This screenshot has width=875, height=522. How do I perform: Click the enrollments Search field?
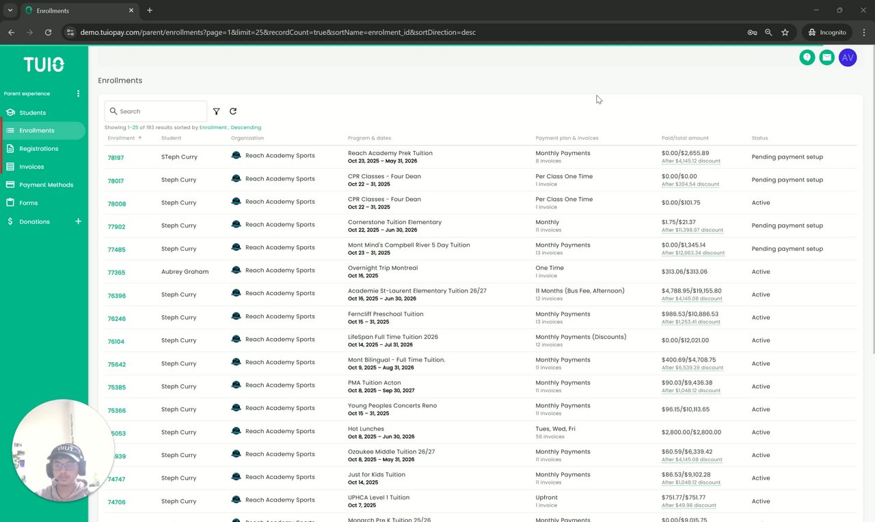pyautogui.click(x=156, y=111)
